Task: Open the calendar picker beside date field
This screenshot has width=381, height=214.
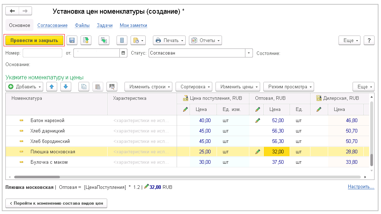Action: click(123, 53)
